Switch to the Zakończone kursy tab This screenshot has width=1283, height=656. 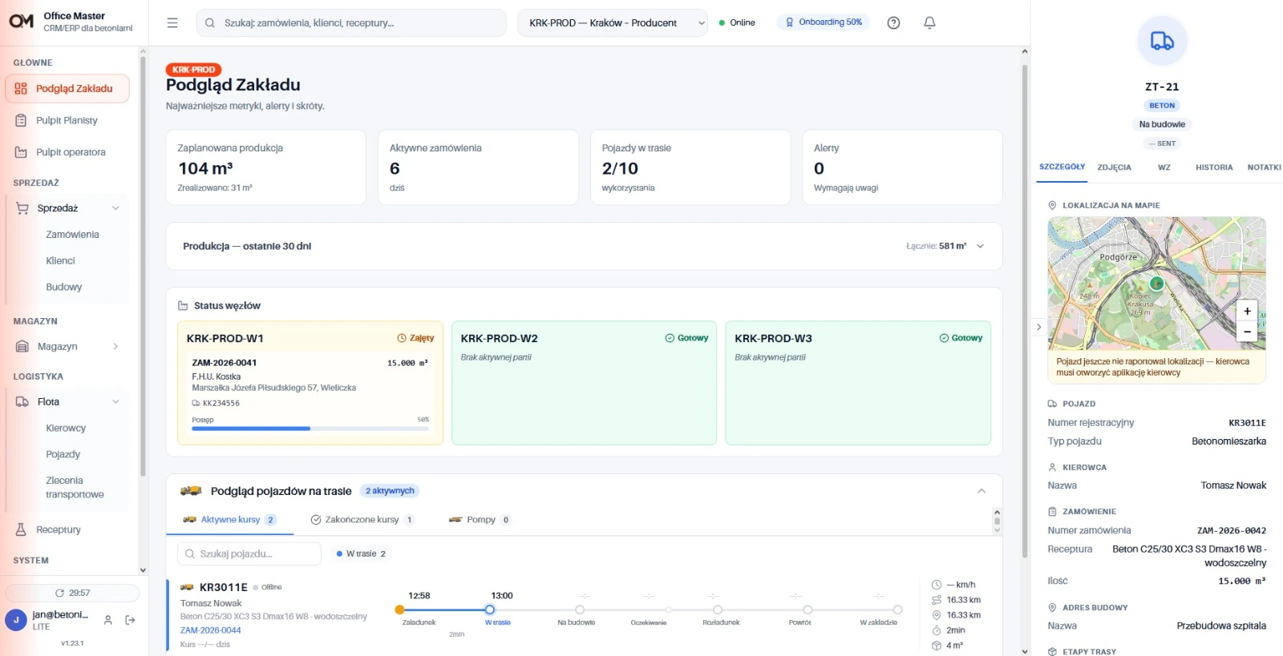[x=362, y=520]
